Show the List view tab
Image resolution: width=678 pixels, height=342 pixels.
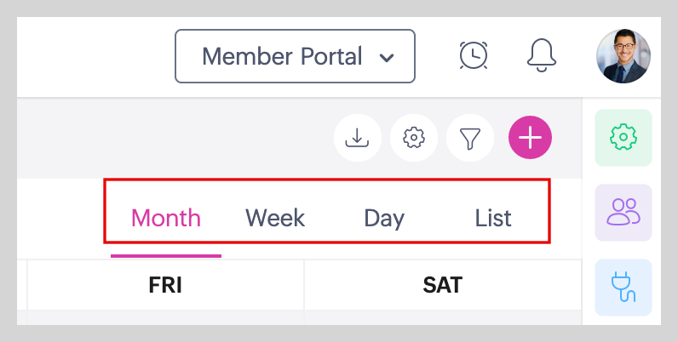pyautogui.click(x=493, y=218)
